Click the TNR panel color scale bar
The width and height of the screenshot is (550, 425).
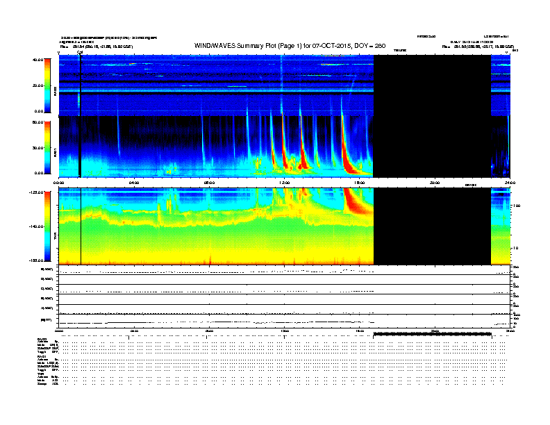pyautogui.click(x=47, y=226)
